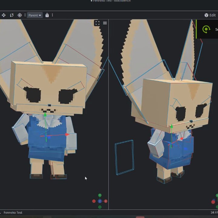
Task: Toggle the lock icon in the toolbar
Action: click(x=47, y=15)
